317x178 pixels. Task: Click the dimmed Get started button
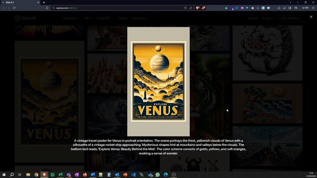tap(291, 18)
